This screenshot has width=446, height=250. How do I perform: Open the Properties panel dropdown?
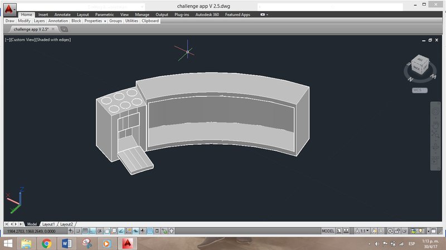click(x=95, y=21)
